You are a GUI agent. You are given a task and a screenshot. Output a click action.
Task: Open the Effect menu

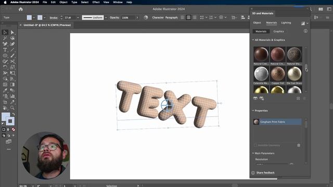96,2
